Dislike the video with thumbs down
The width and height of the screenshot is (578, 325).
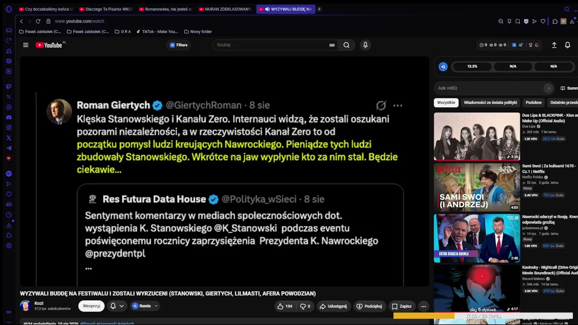305,306
